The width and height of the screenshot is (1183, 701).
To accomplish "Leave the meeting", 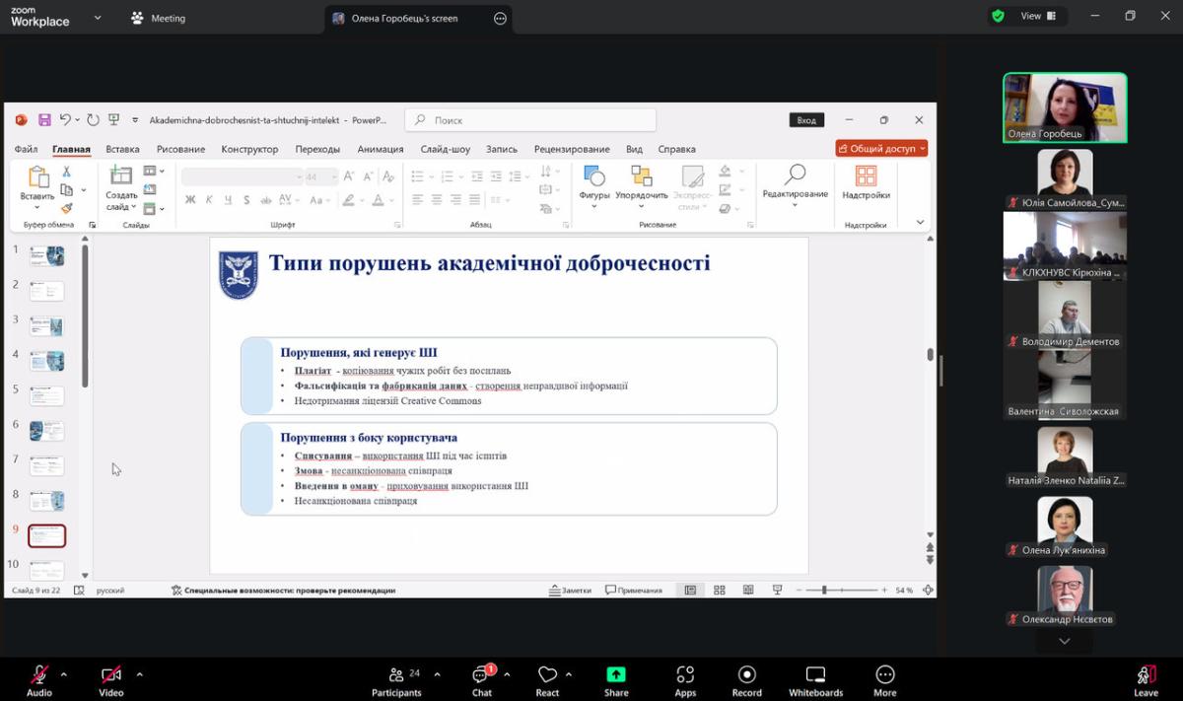I will coord(1146,675).
